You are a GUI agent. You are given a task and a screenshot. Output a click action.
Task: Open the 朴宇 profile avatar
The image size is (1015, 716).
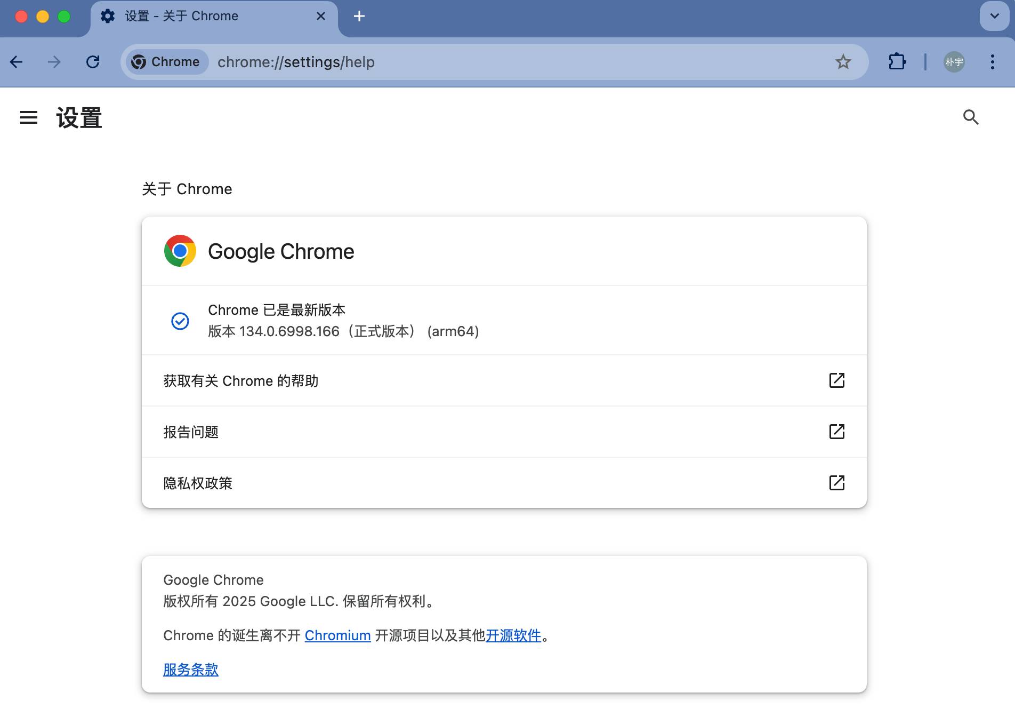point(954,62)
